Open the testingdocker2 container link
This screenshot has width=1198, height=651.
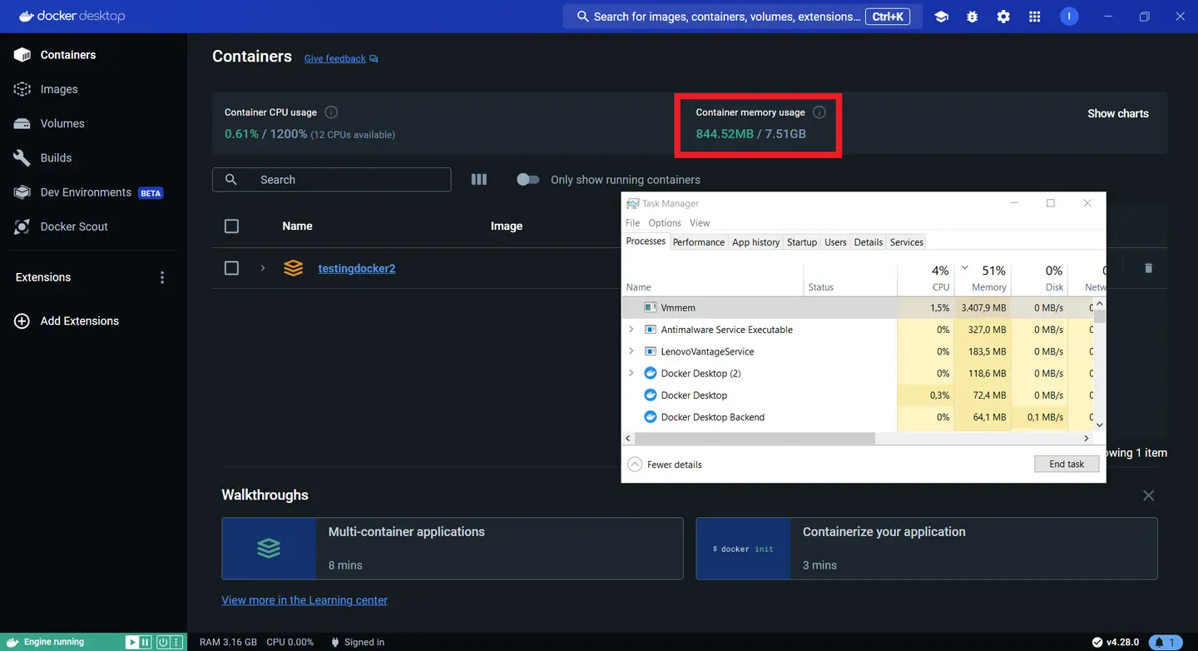pos(357,268)
